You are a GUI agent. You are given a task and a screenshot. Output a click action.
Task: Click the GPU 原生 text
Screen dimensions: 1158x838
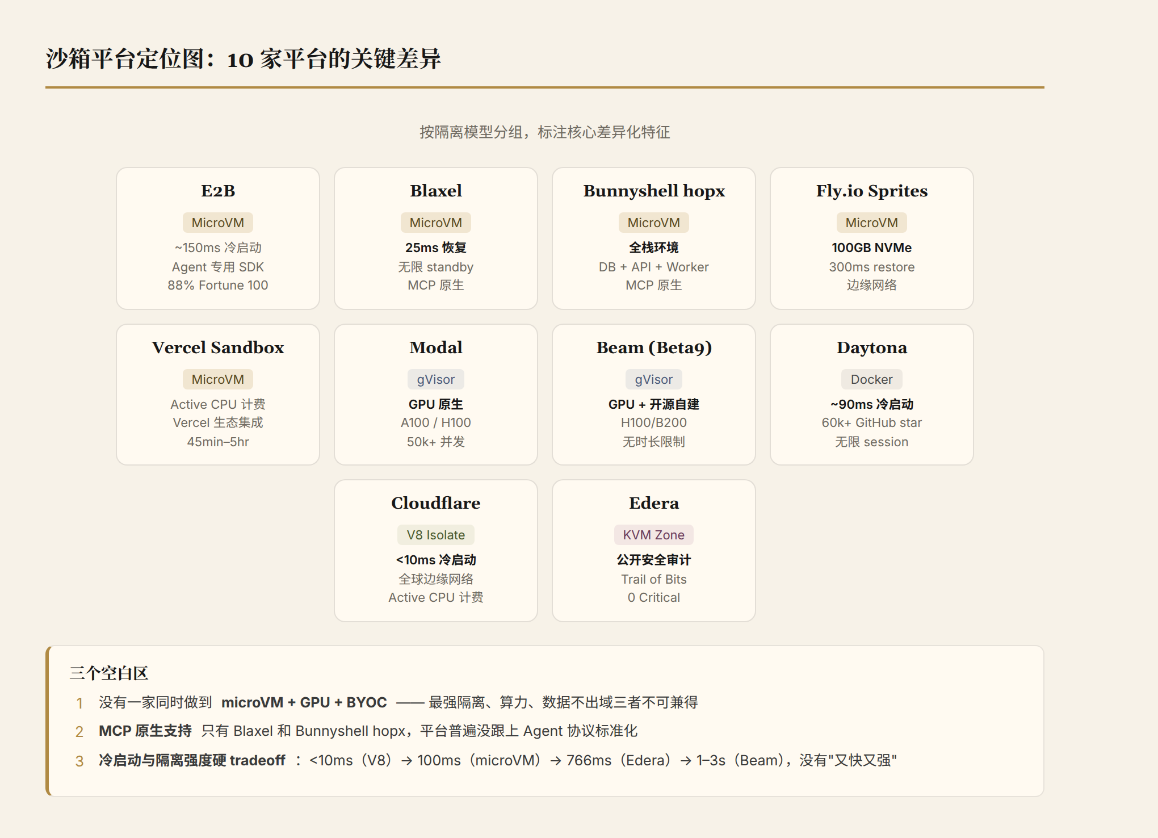point(436,404)
